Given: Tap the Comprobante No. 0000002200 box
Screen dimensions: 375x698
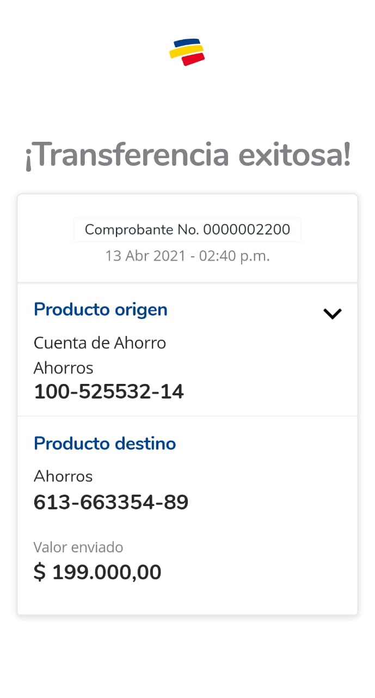Looking at the screenshot, I should point(187,230).
